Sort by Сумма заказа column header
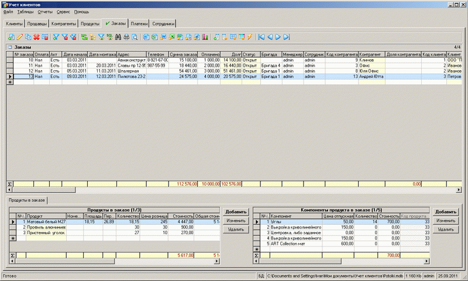This screenshot has height=281, width=468. [183, 53]
